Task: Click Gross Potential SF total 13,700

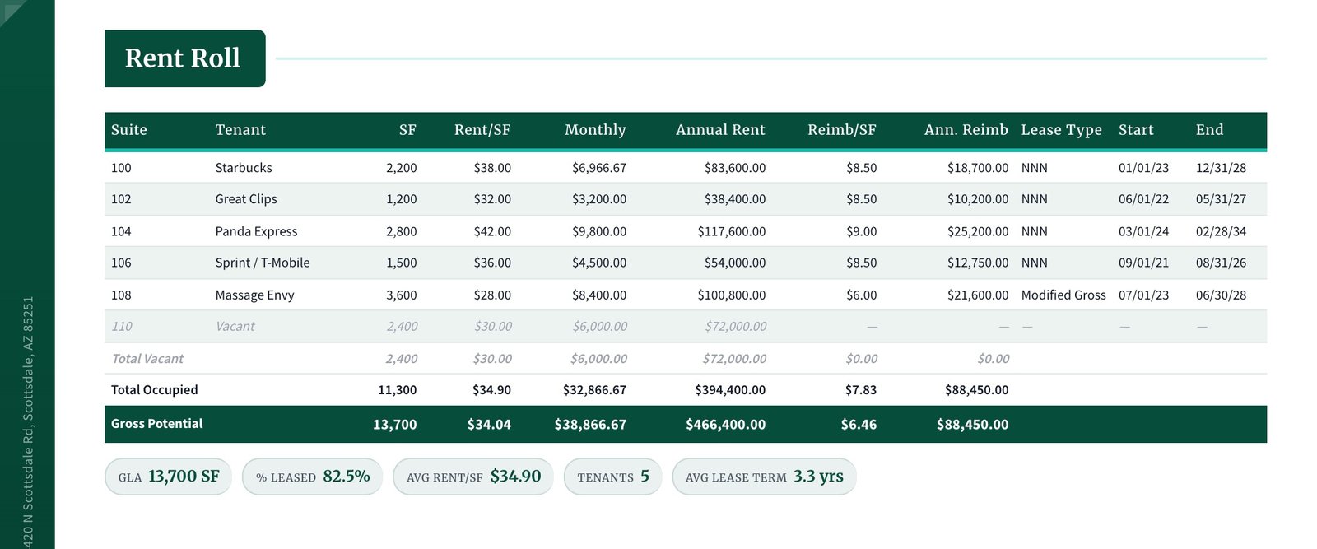Action: coord(395,425)
